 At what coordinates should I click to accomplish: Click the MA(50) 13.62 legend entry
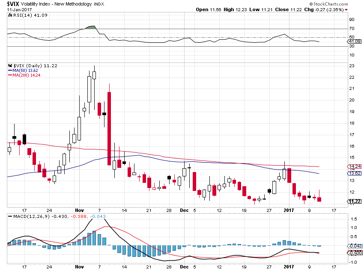coord(23,71)
